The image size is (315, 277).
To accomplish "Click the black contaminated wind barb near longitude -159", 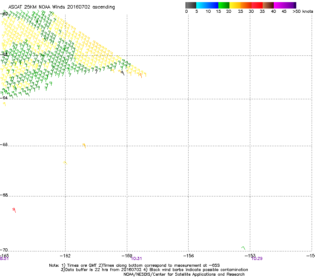I will (123, 73).
